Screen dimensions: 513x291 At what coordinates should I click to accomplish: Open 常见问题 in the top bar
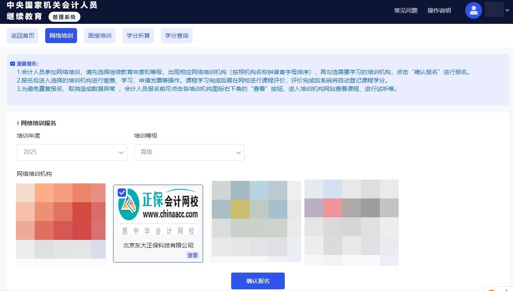pyautogui.click(x=405, y=10)
